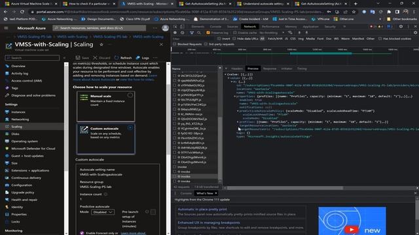Select the Custom autoscale radio option
Image resolution: width=419 pixels, height=235 pixels.
130,128
